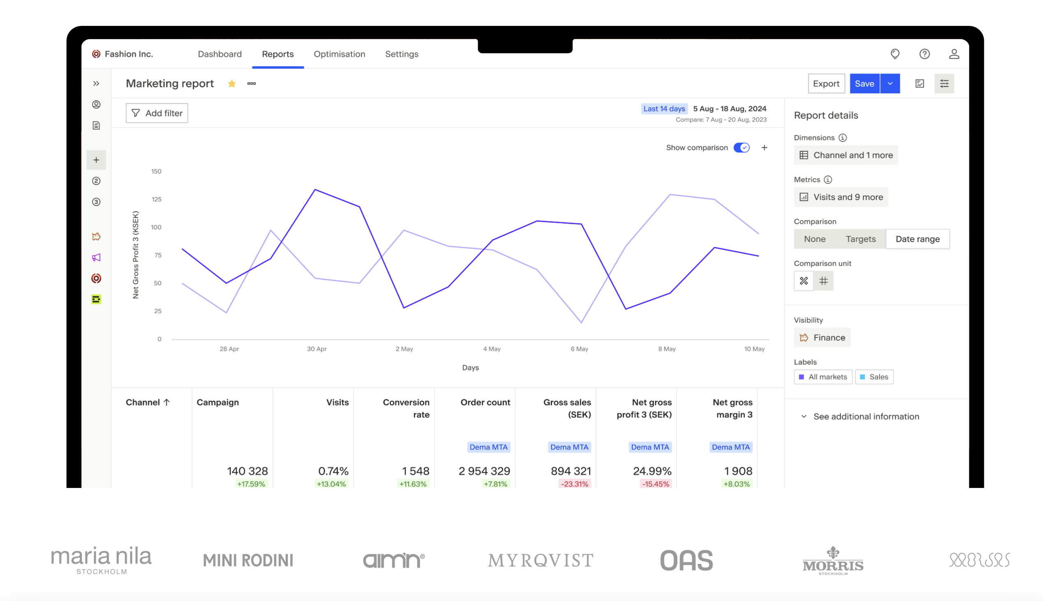
Task: Expand the left sidebar with double chevron
Action: [x=96, y=84]
